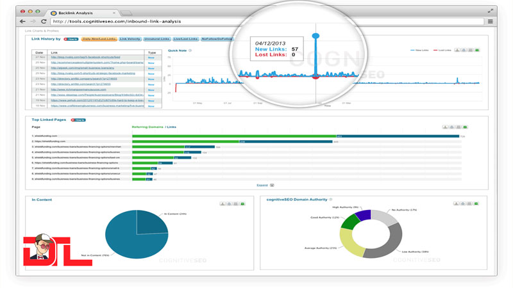This screenshot has height=288, width=513.
Task: Click the expand icon beside Expand
Action: (272, 185)
